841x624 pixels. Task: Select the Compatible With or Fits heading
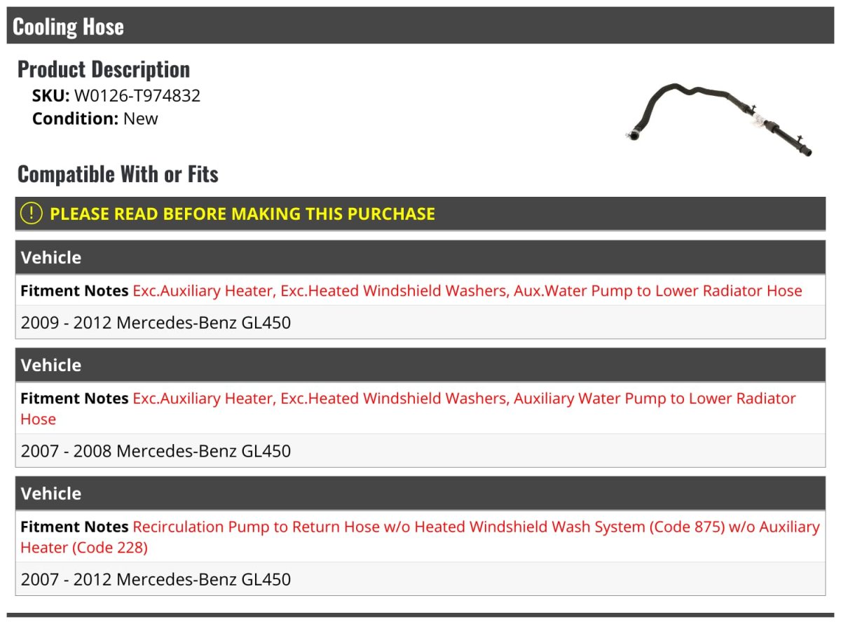[118, 174]
